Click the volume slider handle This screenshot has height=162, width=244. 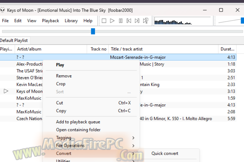(242, 21)
